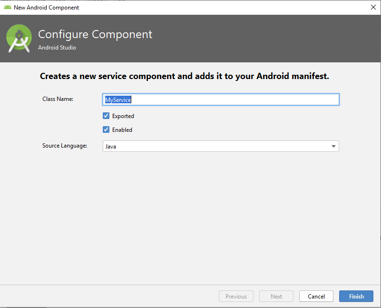Cancel the component creation
The width and height of the screenshot is (381, 308).
pos(316,296)
